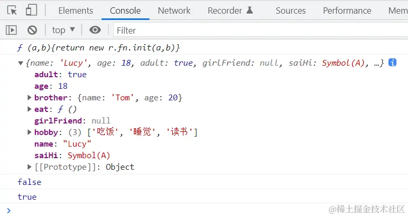Expand the [[Prototype]] entry
Image resolution: width=408 pixels, height=217 pixels.
click(x=30, y=167)
